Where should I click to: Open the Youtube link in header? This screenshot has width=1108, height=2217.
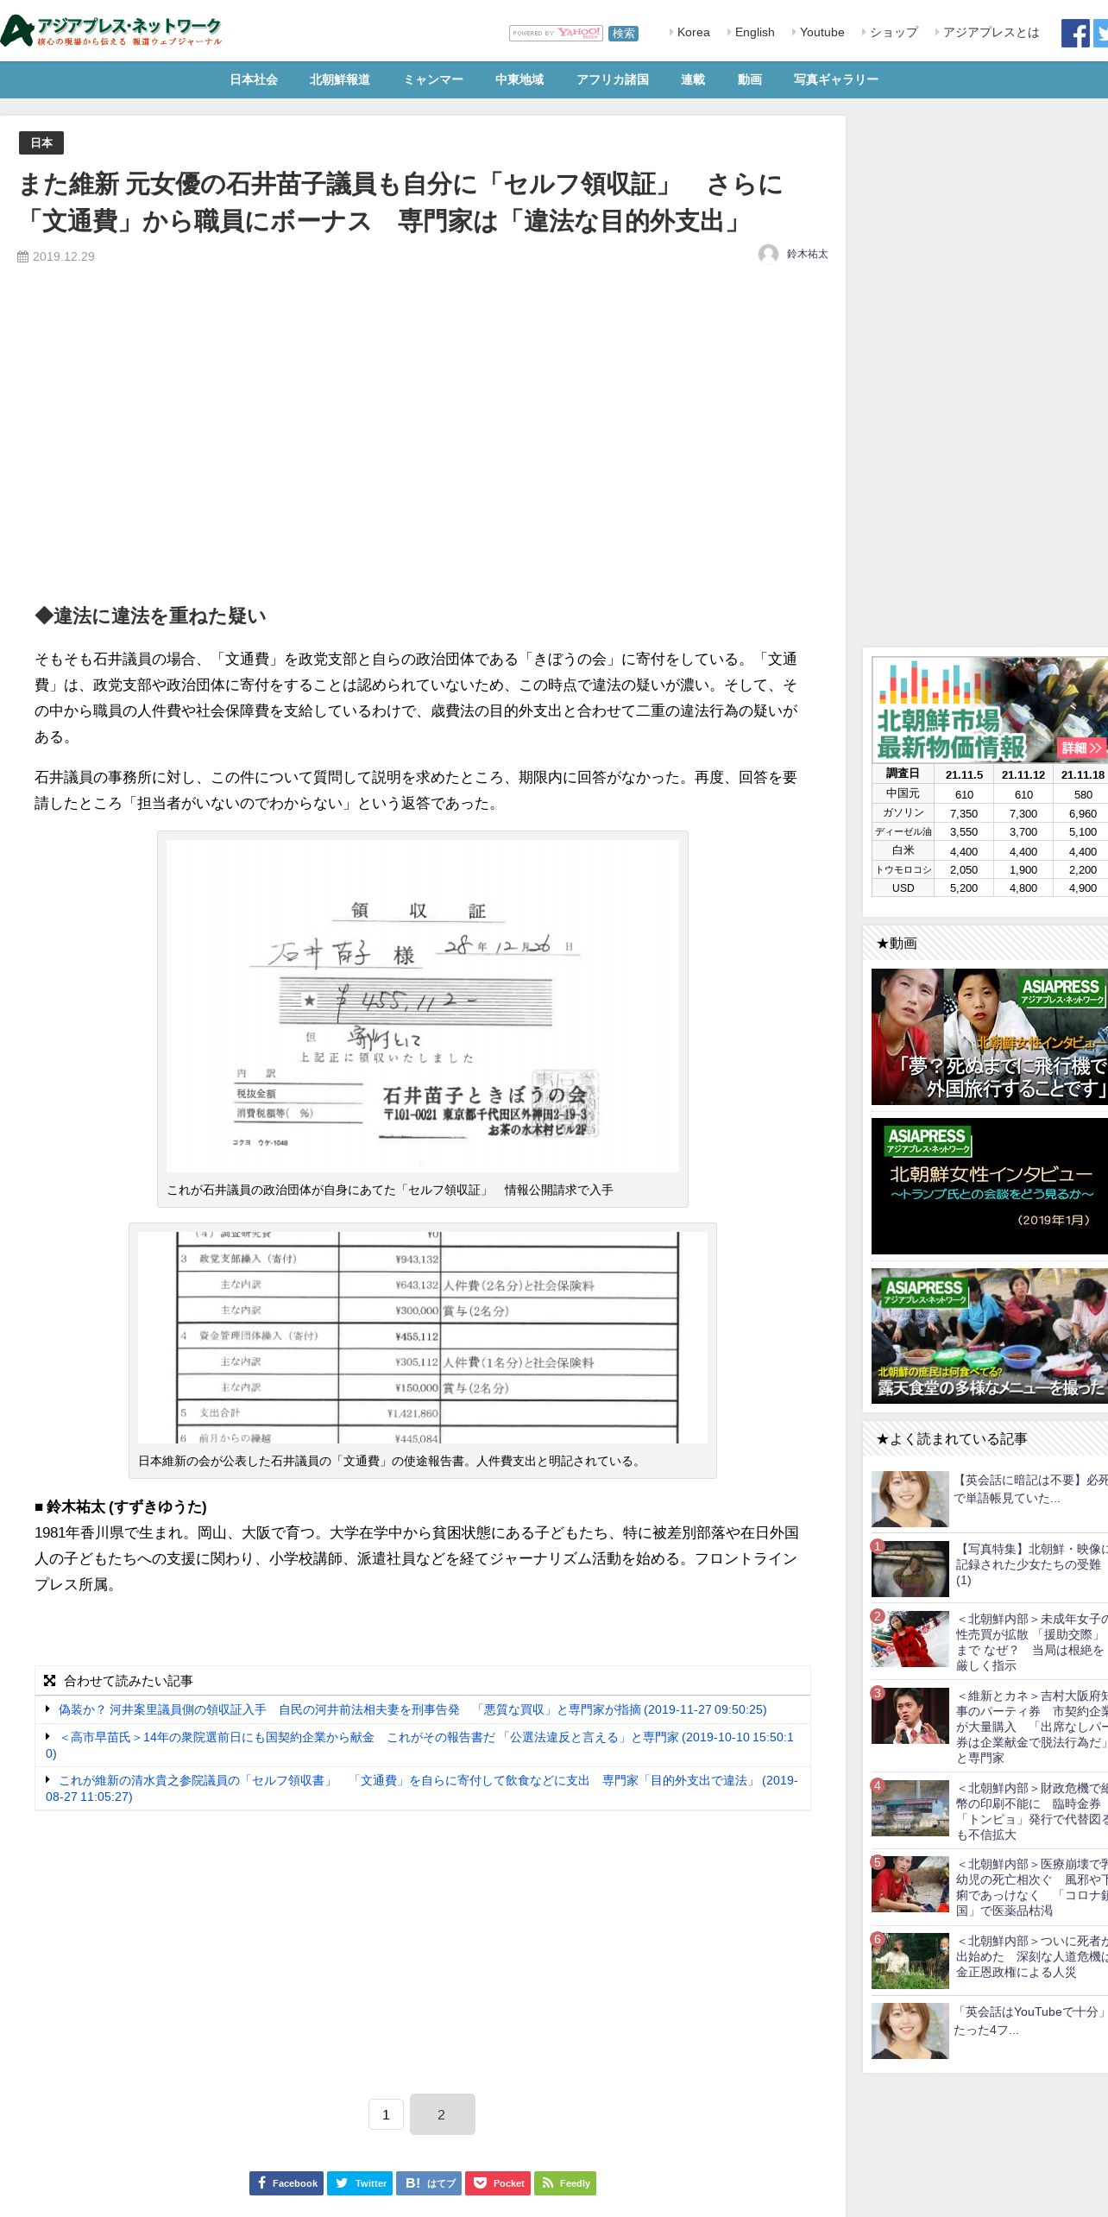[x=822, y=32]
